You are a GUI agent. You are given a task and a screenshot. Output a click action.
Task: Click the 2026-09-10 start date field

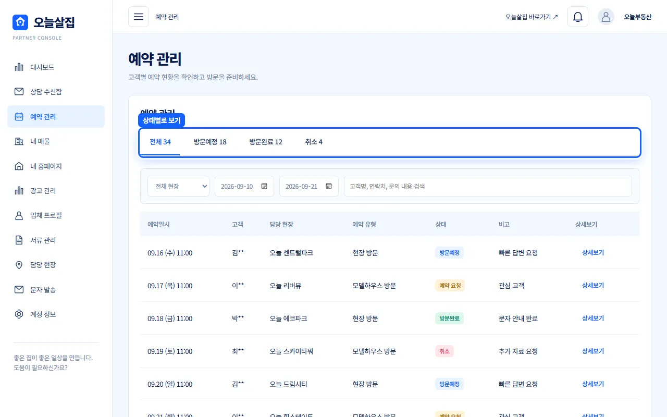(x=244, y=186)
